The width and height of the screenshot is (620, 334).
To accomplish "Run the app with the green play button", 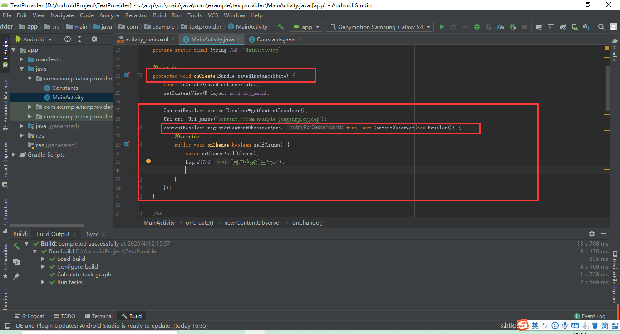I will (x=442, y=27).
